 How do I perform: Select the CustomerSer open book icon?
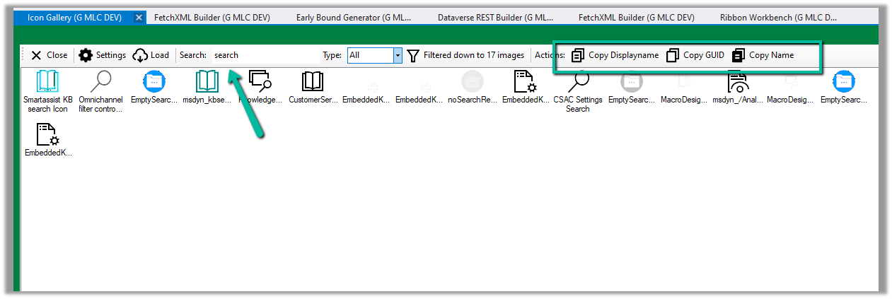pyautogui.click(x=313, y=83)
